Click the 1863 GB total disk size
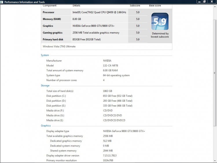The height and width of the screenshot is (163, 217). 108,91
